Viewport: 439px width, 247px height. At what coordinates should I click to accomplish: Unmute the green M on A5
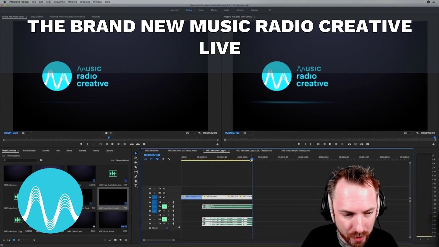pyautogui.click(x=164, y=219)
